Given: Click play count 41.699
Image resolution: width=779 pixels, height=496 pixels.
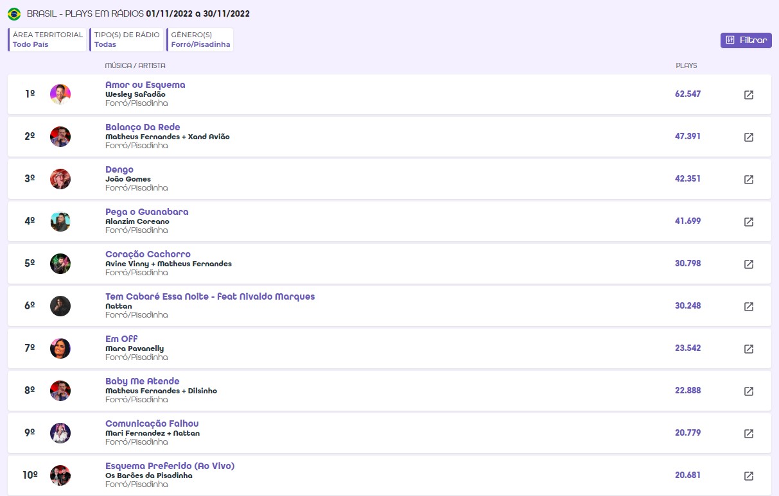Looking at the screenshot, I should point(688,221).
